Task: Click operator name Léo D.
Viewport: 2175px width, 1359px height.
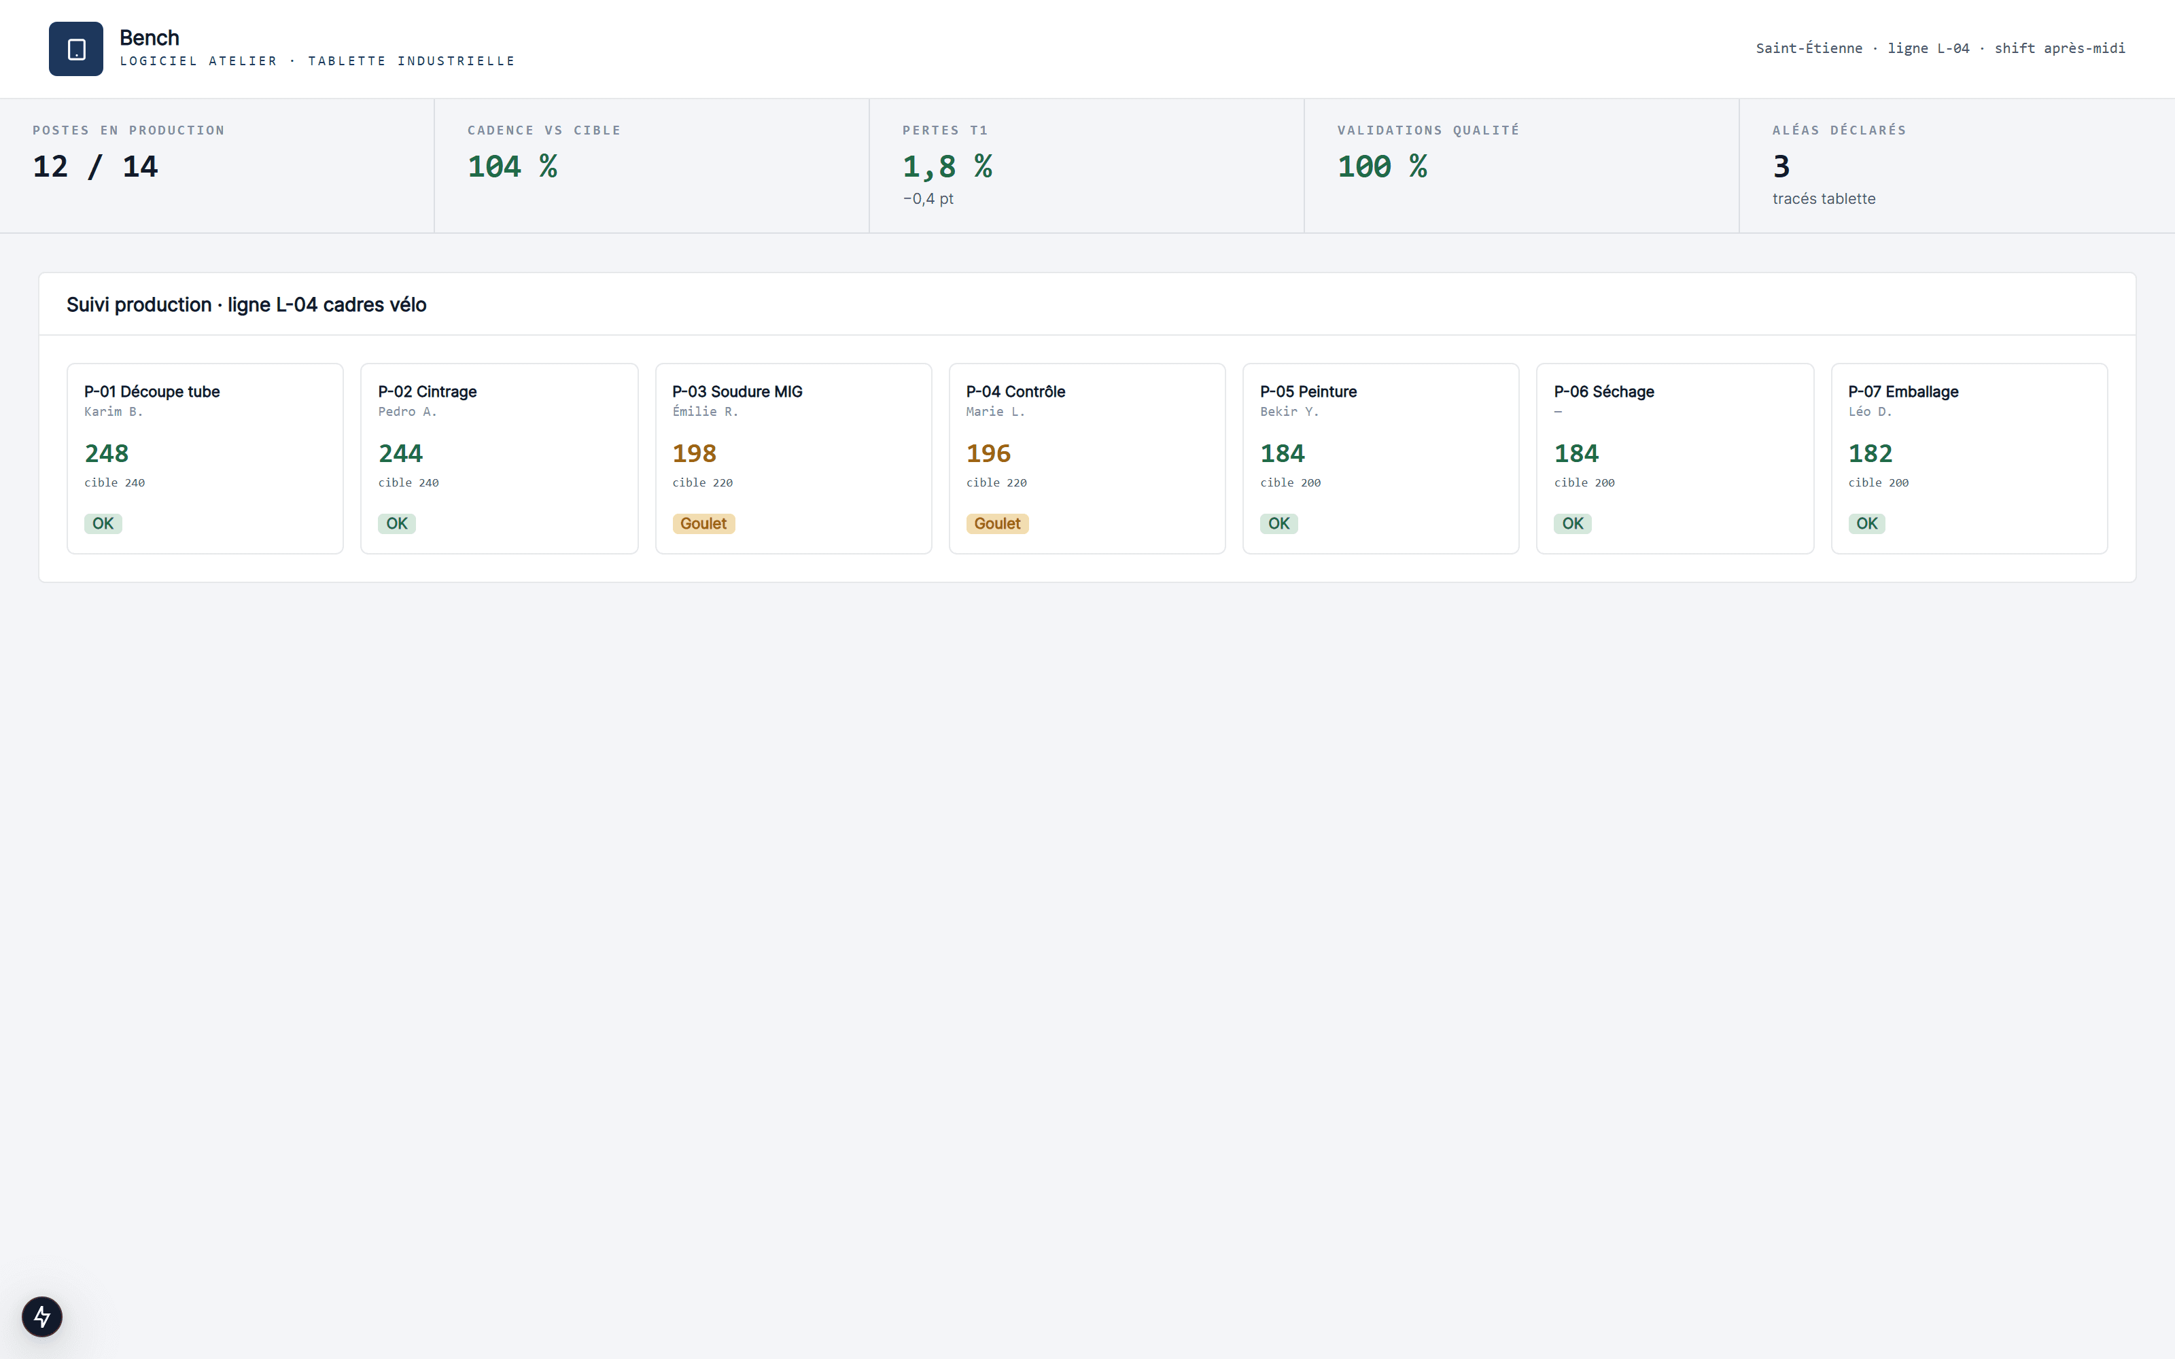Action: tap(1869, 412)
